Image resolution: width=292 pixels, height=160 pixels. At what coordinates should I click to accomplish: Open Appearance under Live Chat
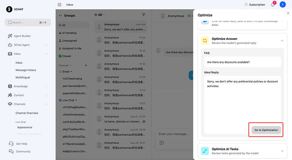25,127
